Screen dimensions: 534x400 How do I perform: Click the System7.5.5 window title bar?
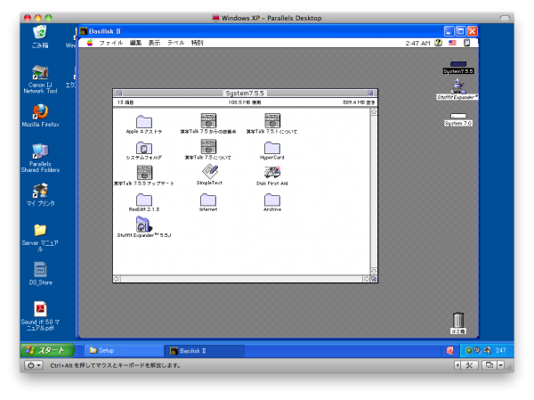click(245, 93)
